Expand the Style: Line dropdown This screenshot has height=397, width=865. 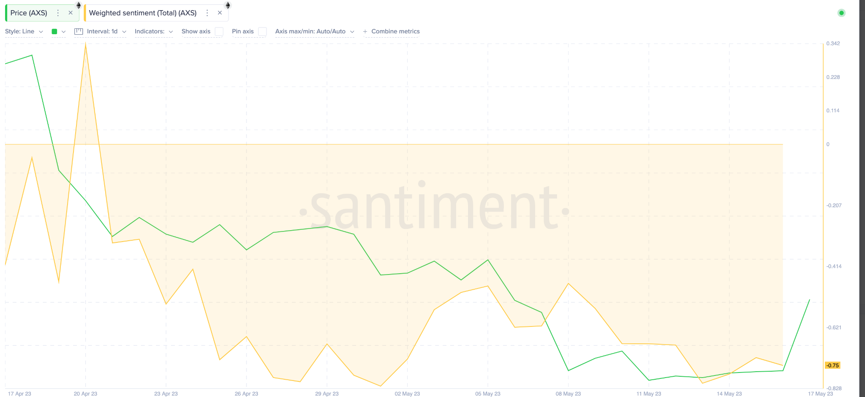(x=24, y=31)
